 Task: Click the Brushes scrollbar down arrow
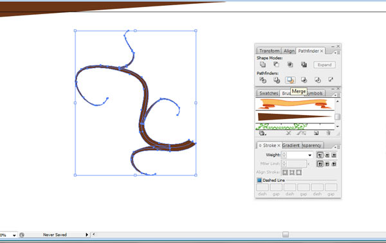[338, 127]
